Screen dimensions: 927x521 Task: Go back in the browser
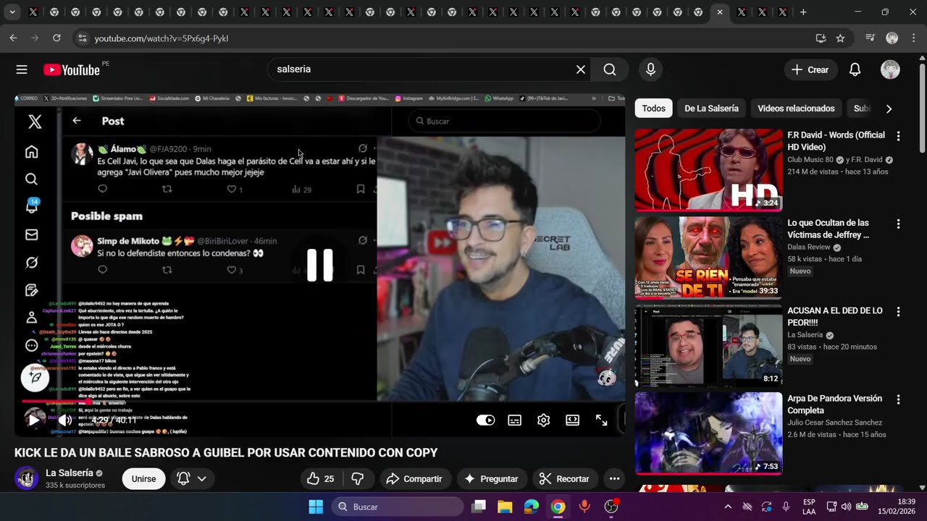[x=13, y=38]
